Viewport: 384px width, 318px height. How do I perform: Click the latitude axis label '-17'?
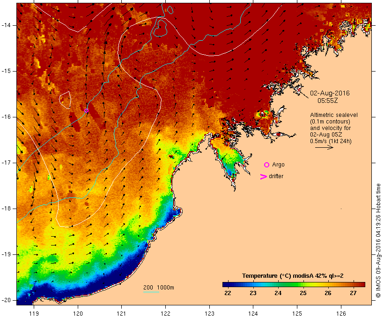click(x=6, y=163)
